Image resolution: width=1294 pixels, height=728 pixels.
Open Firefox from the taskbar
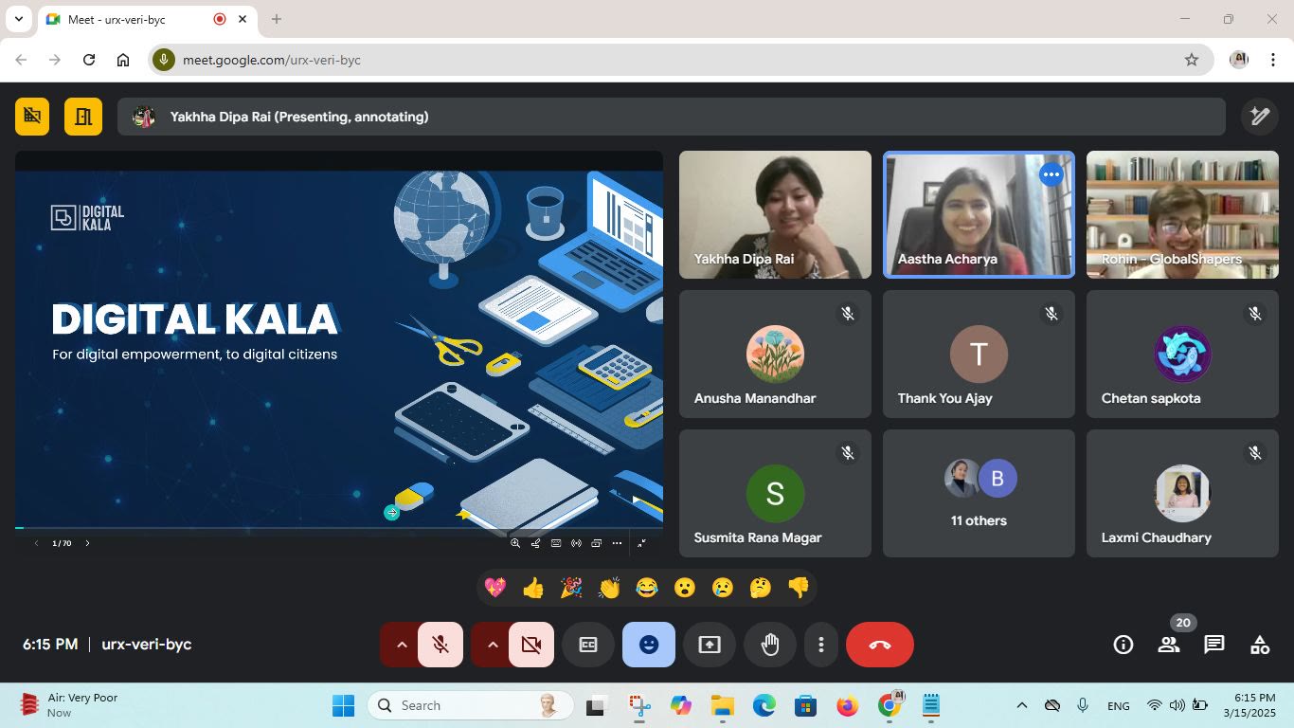point(847,705)
